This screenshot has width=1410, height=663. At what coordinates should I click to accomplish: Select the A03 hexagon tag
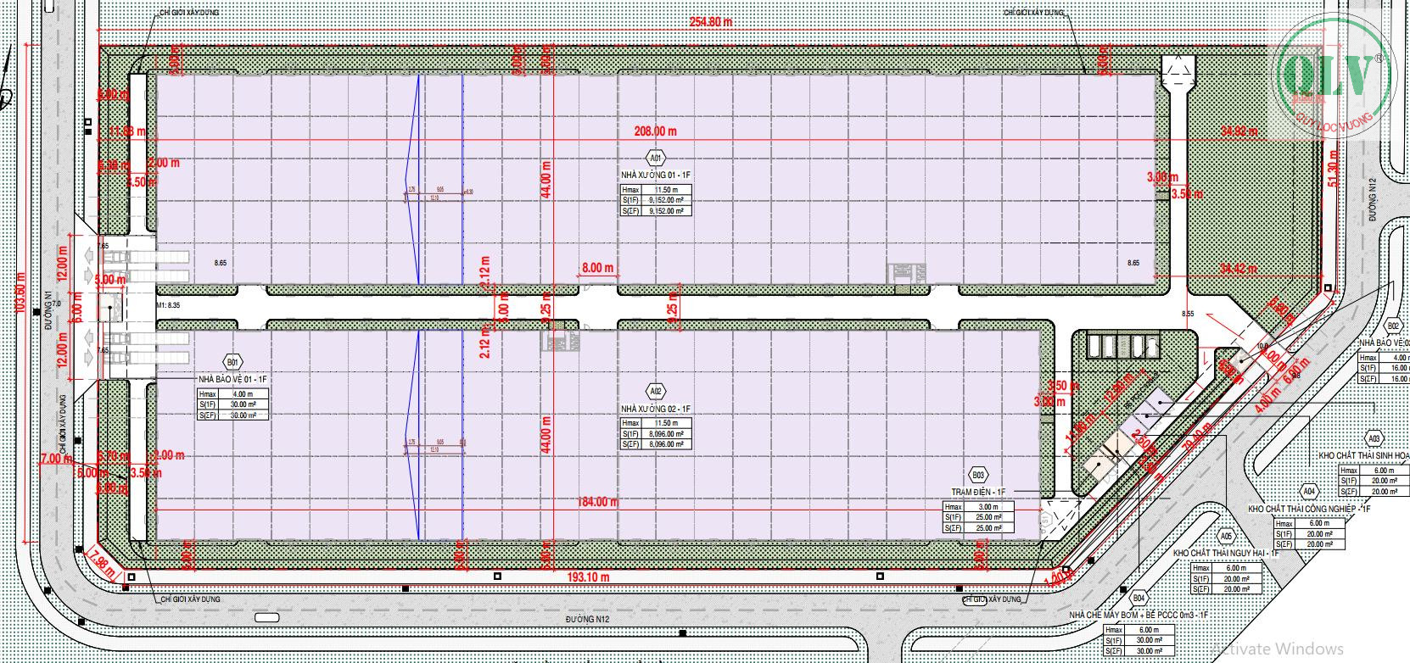pos(1374,438)
